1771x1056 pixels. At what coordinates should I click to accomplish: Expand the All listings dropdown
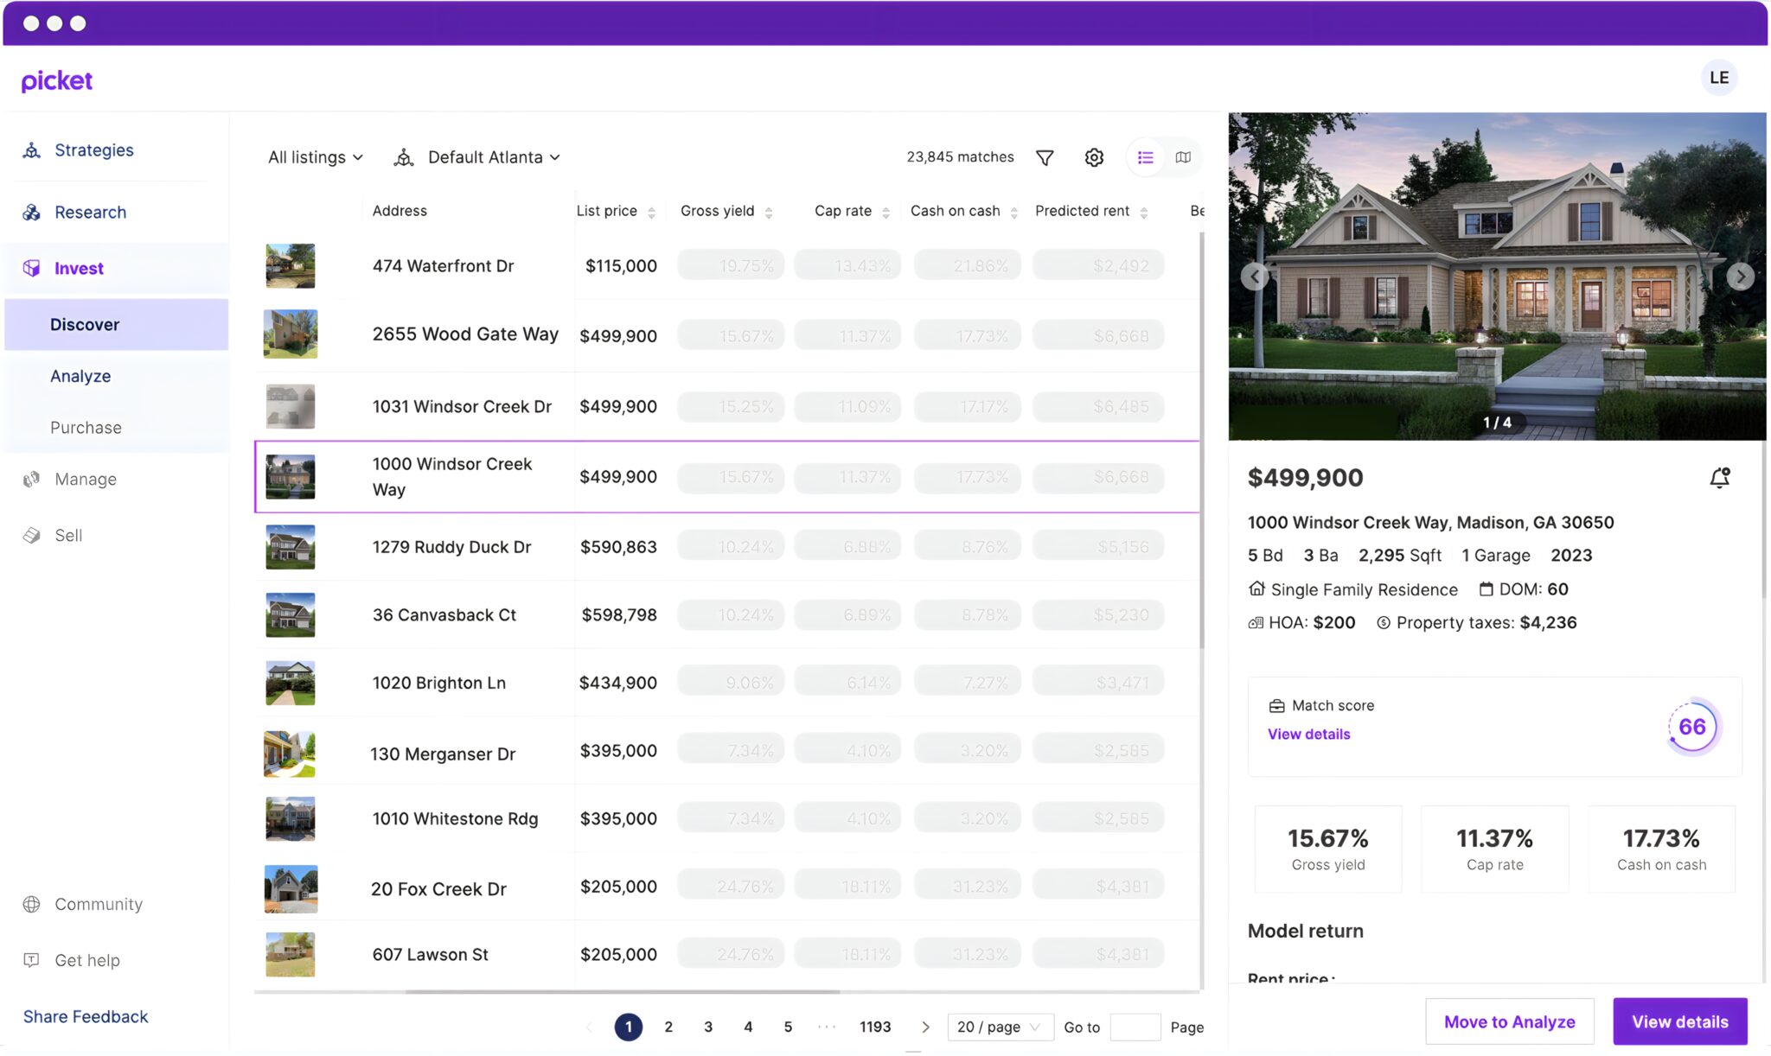pyautogui.click(x=316, y=157)
